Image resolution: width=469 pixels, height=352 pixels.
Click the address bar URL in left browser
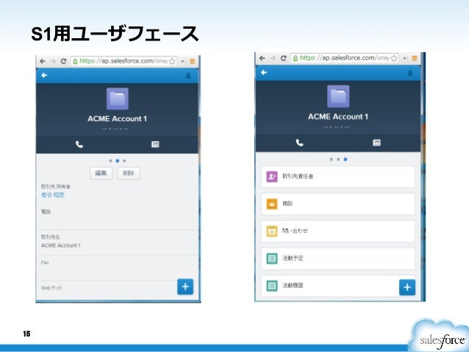click(123, 61)
